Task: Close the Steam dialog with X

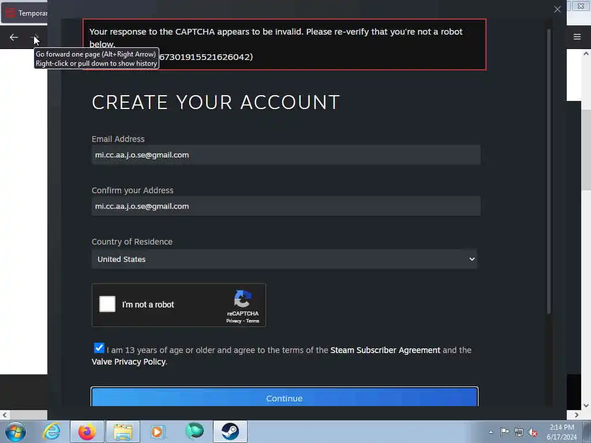Action: click(x=557, y=9)
